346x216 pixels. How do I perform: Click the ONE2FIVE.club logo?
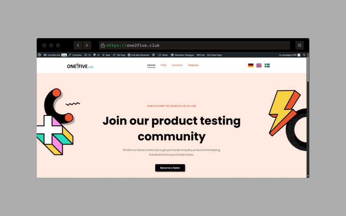pos(80,66)
